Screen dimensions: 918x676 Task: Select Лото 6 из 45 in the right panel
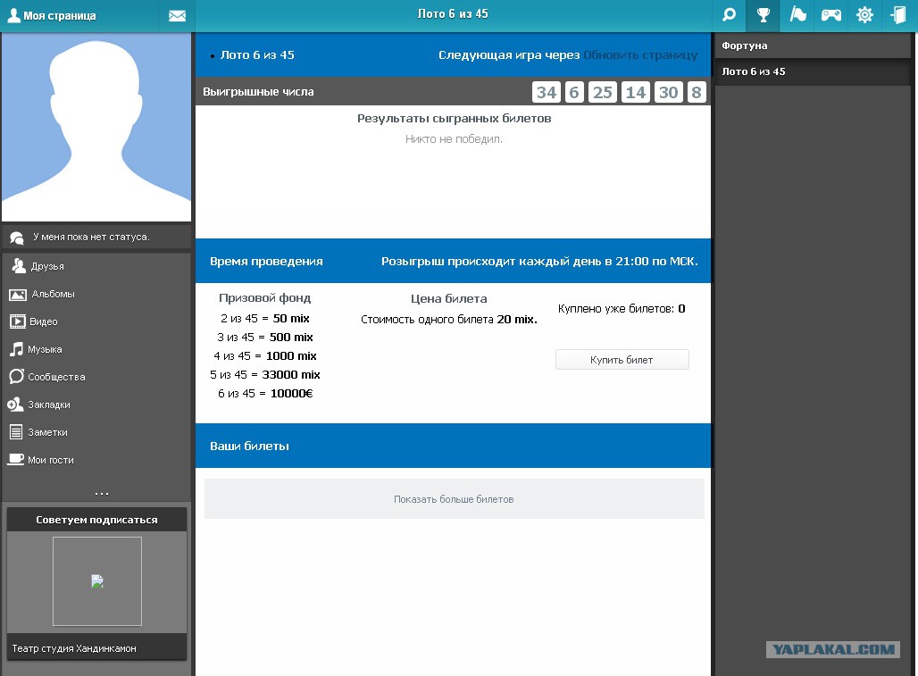[x=754, y=71]
